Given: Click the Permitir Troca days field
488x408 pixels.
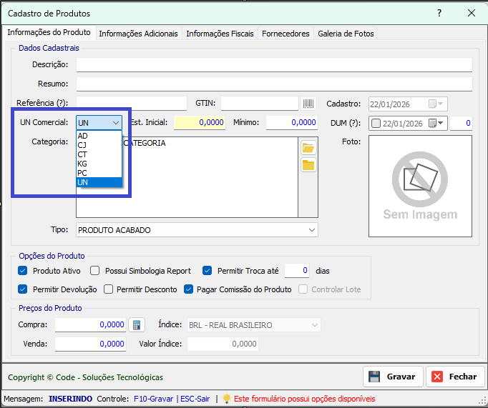Looking at the screenshot, I should pos(297,271).
